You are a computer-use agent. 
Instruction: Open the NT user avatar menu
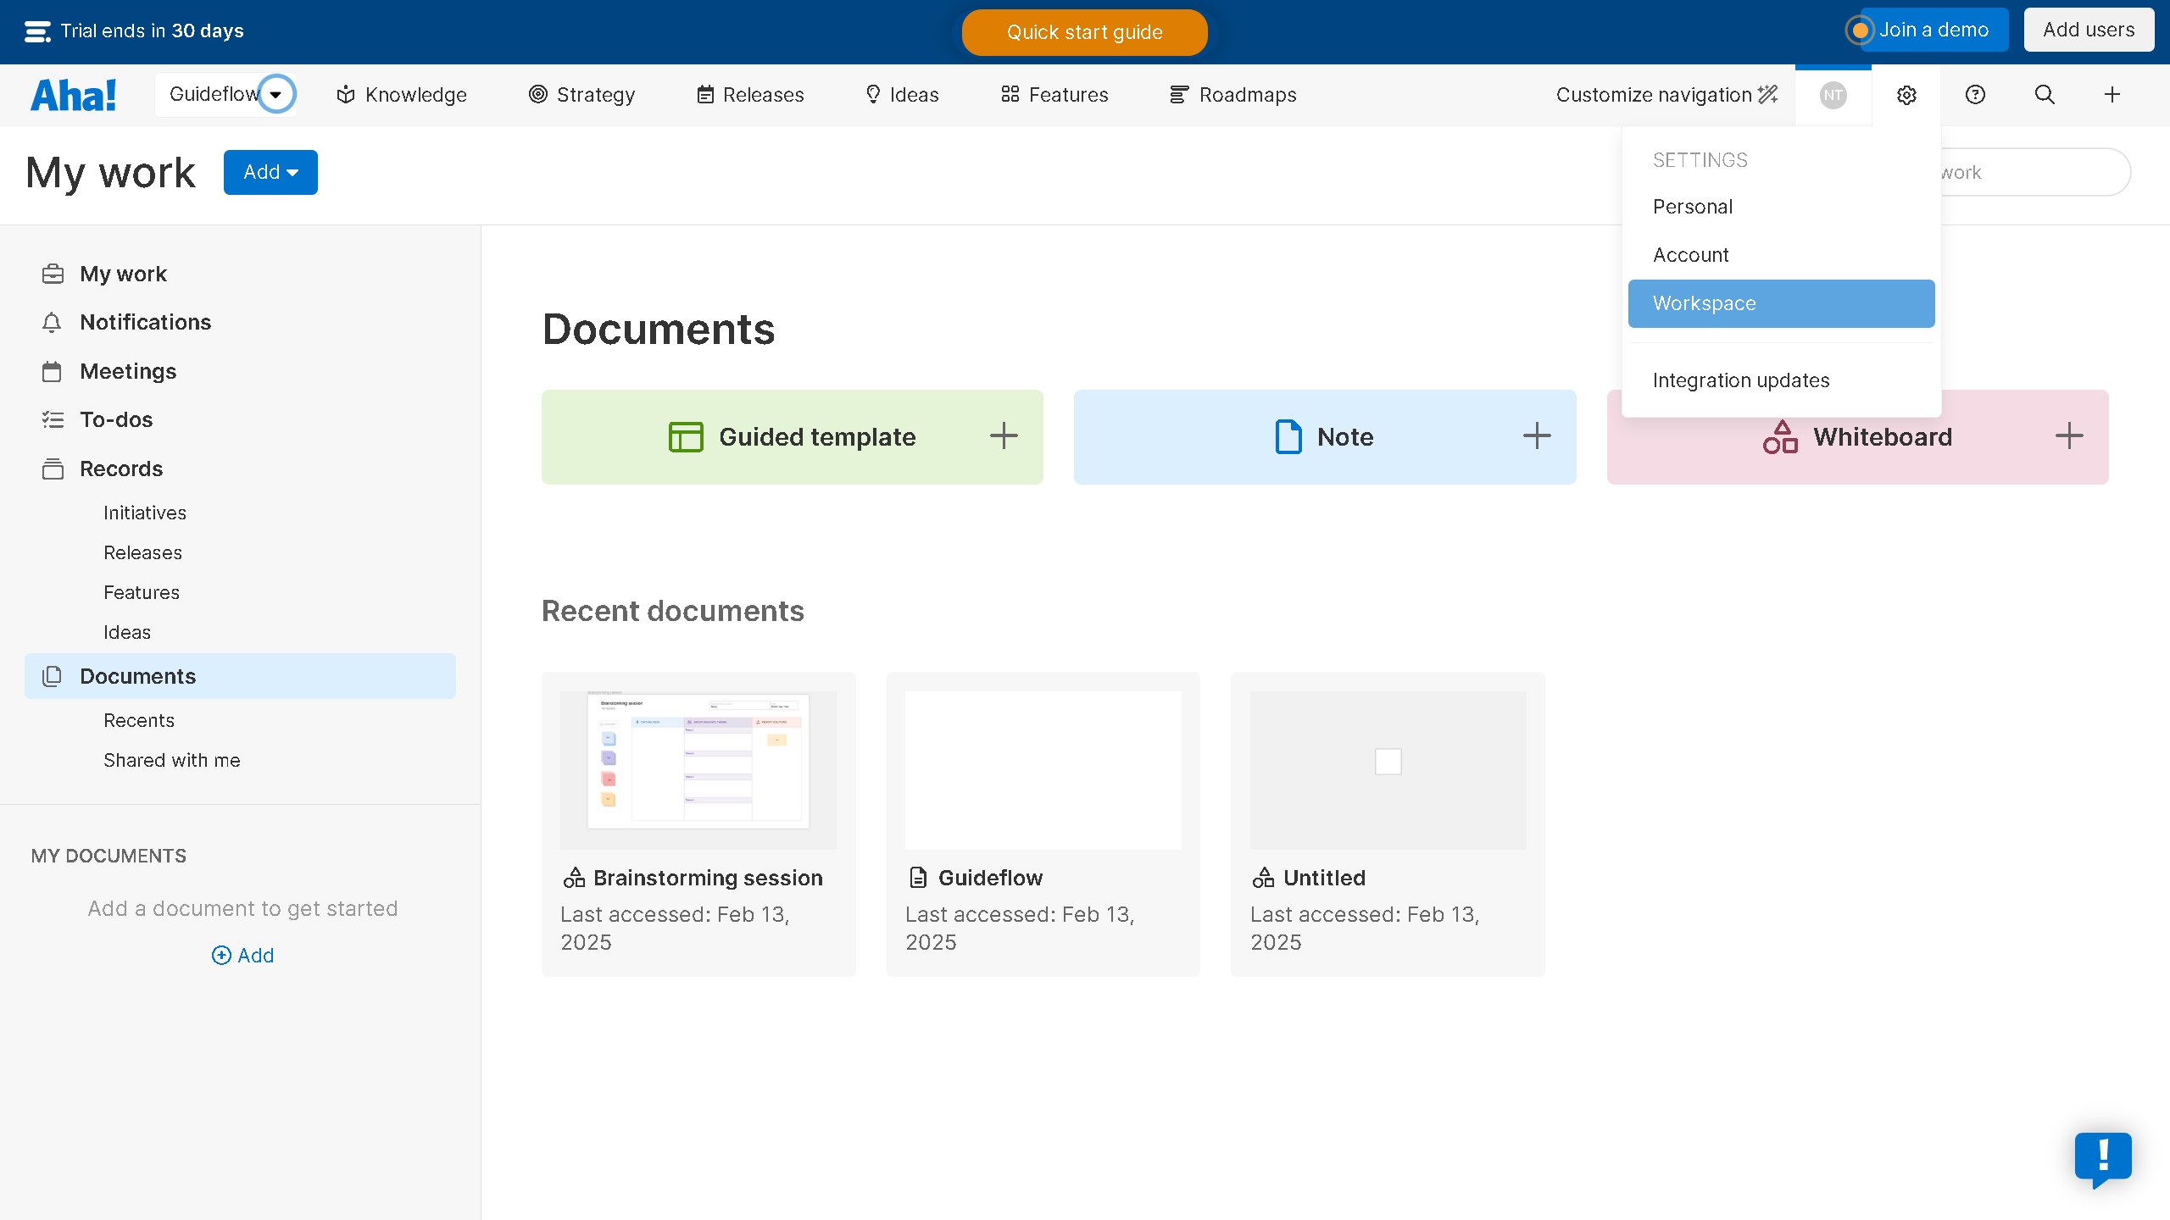click(1833, 95)
